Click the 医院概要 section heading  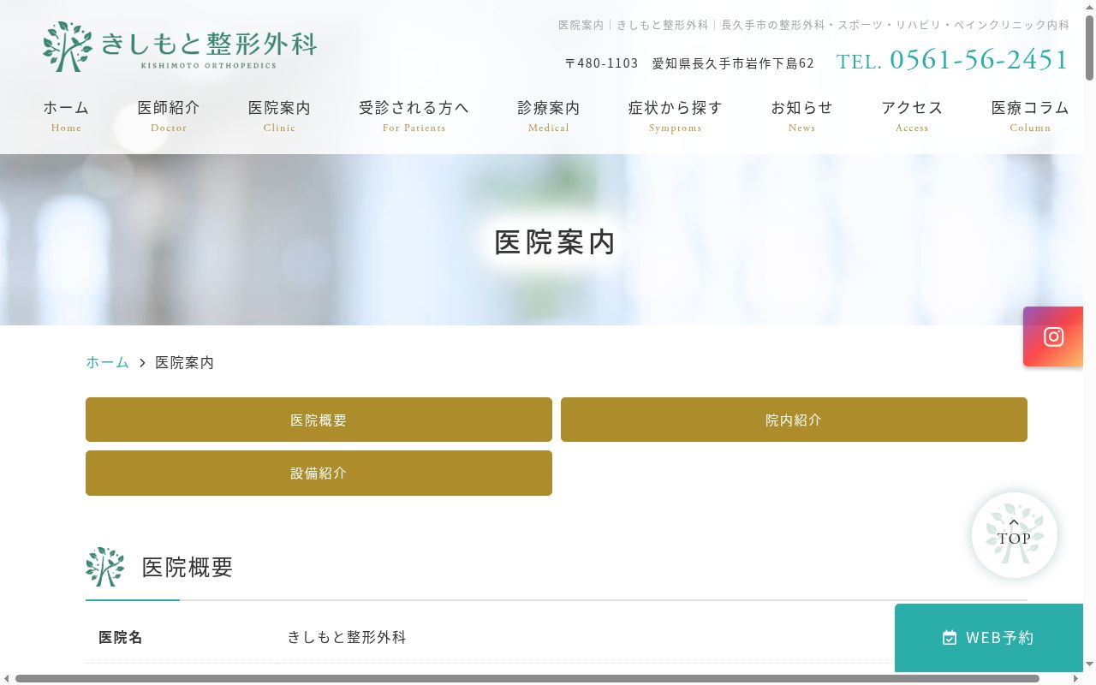(x=188, y=568)
